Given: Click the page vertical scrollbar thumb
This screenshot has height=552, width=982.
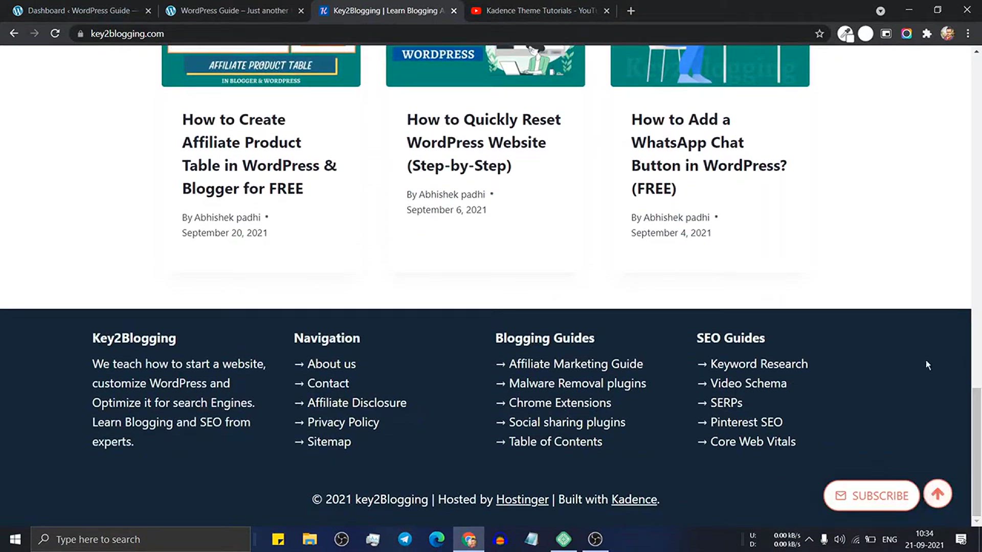Looking at the screenshot, I should [976, 452].
